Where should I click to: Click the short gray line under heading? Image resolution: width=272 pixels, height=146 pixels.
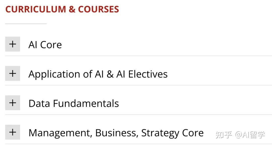coord(26,24)
